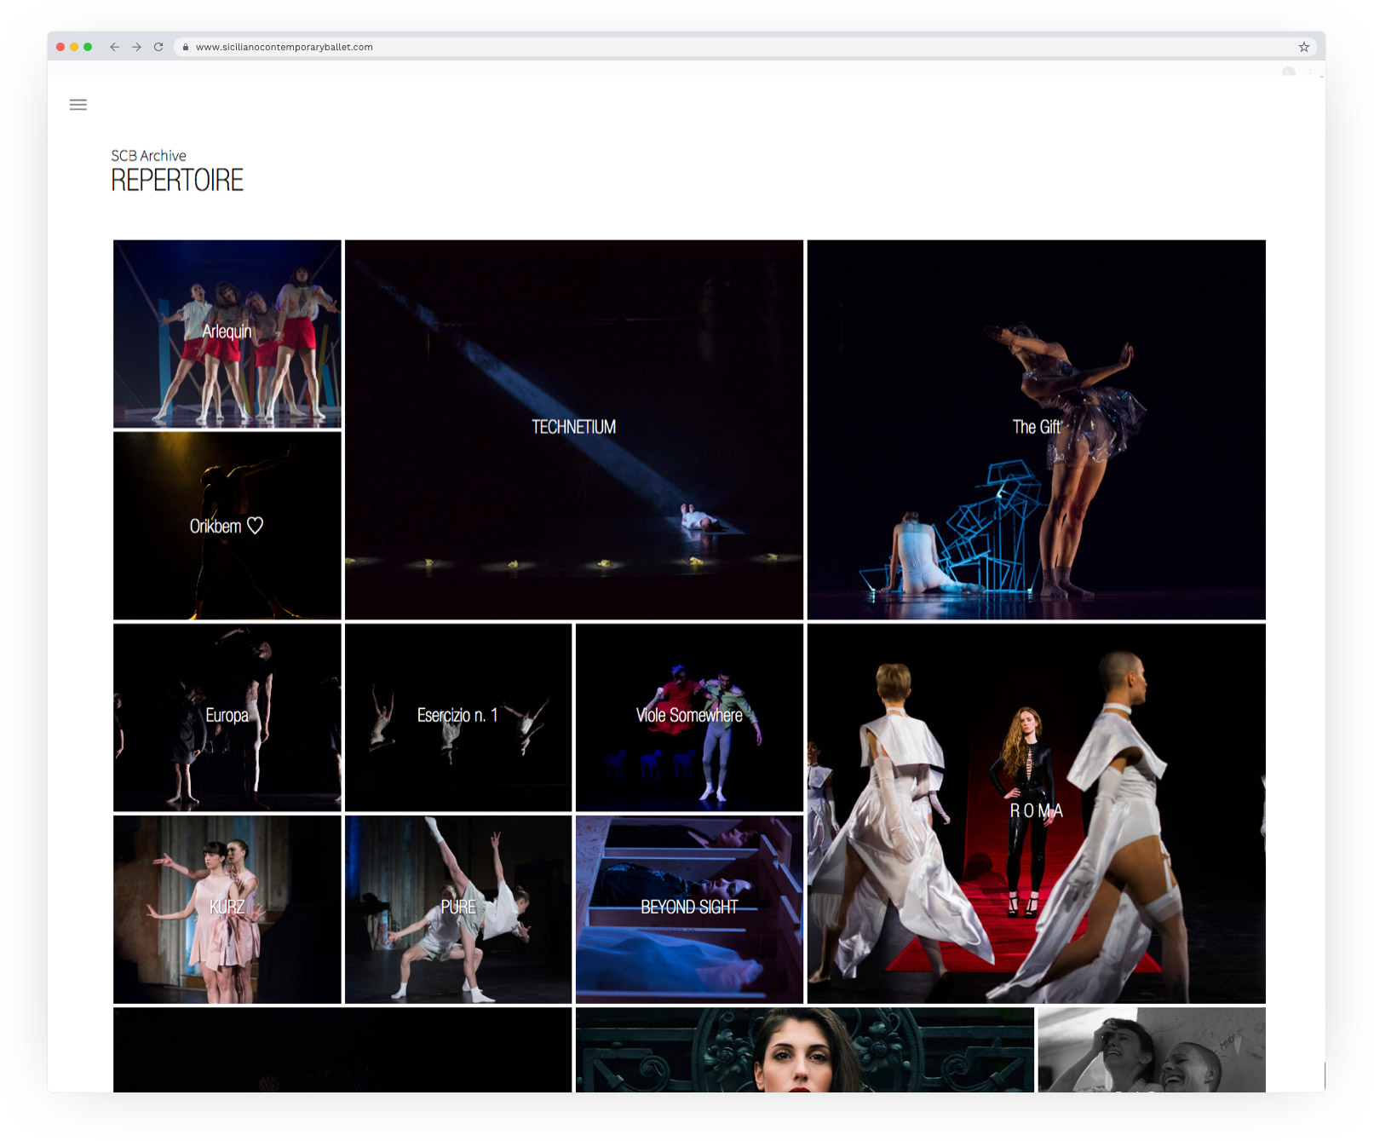Close the browser window red button
The height and width of the screenshot is (1141, 1374).
[x=60, y=47]
